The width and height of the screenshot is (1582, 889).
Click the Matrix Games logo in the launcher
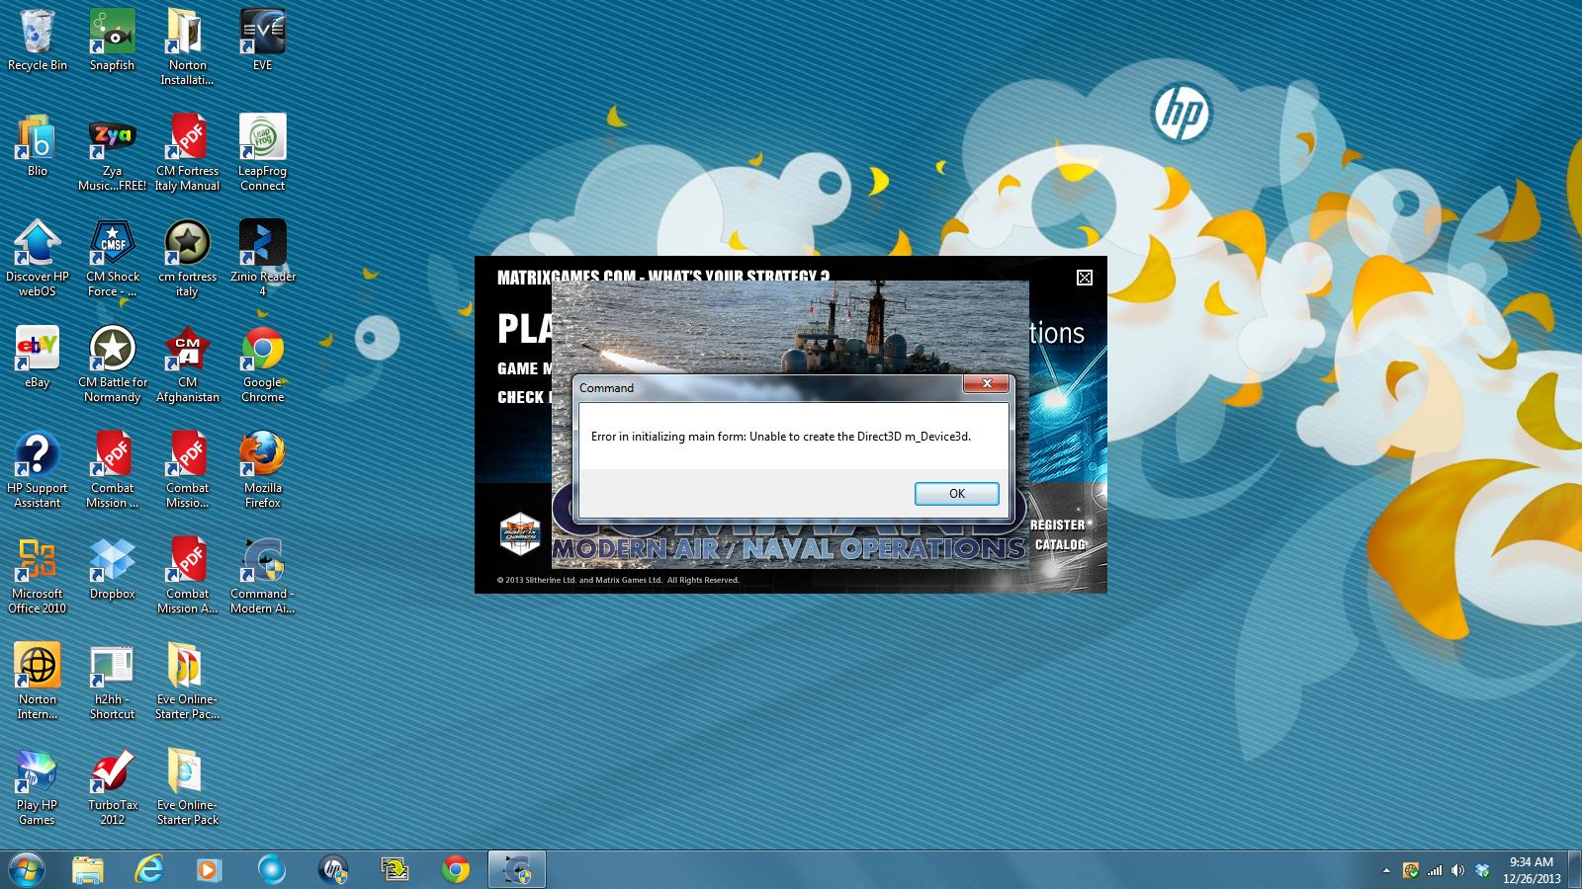(x=520, y=533)
